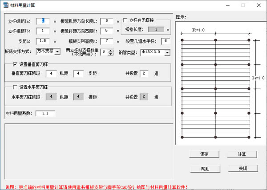Tick the 设置水平剪刀撑 checkbox
Image resolution: width=267 pixels, height=190 pixels.
pos(15,87)
